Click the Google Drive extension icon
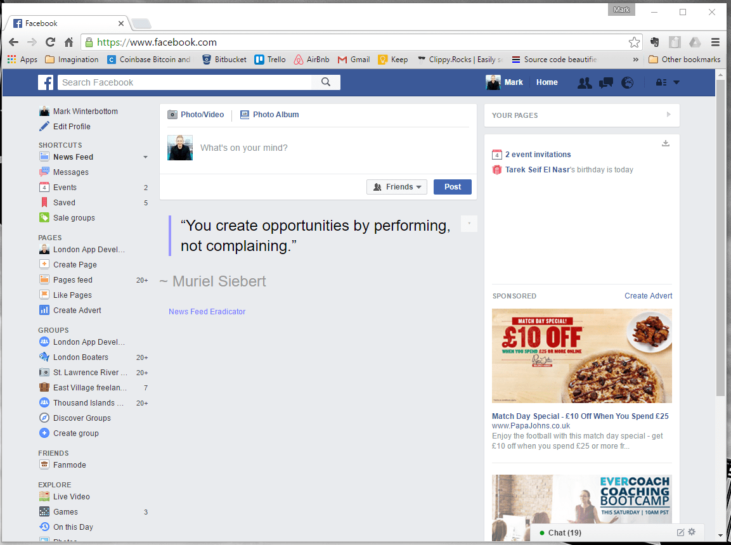731x545 pixels. [695, 42]
